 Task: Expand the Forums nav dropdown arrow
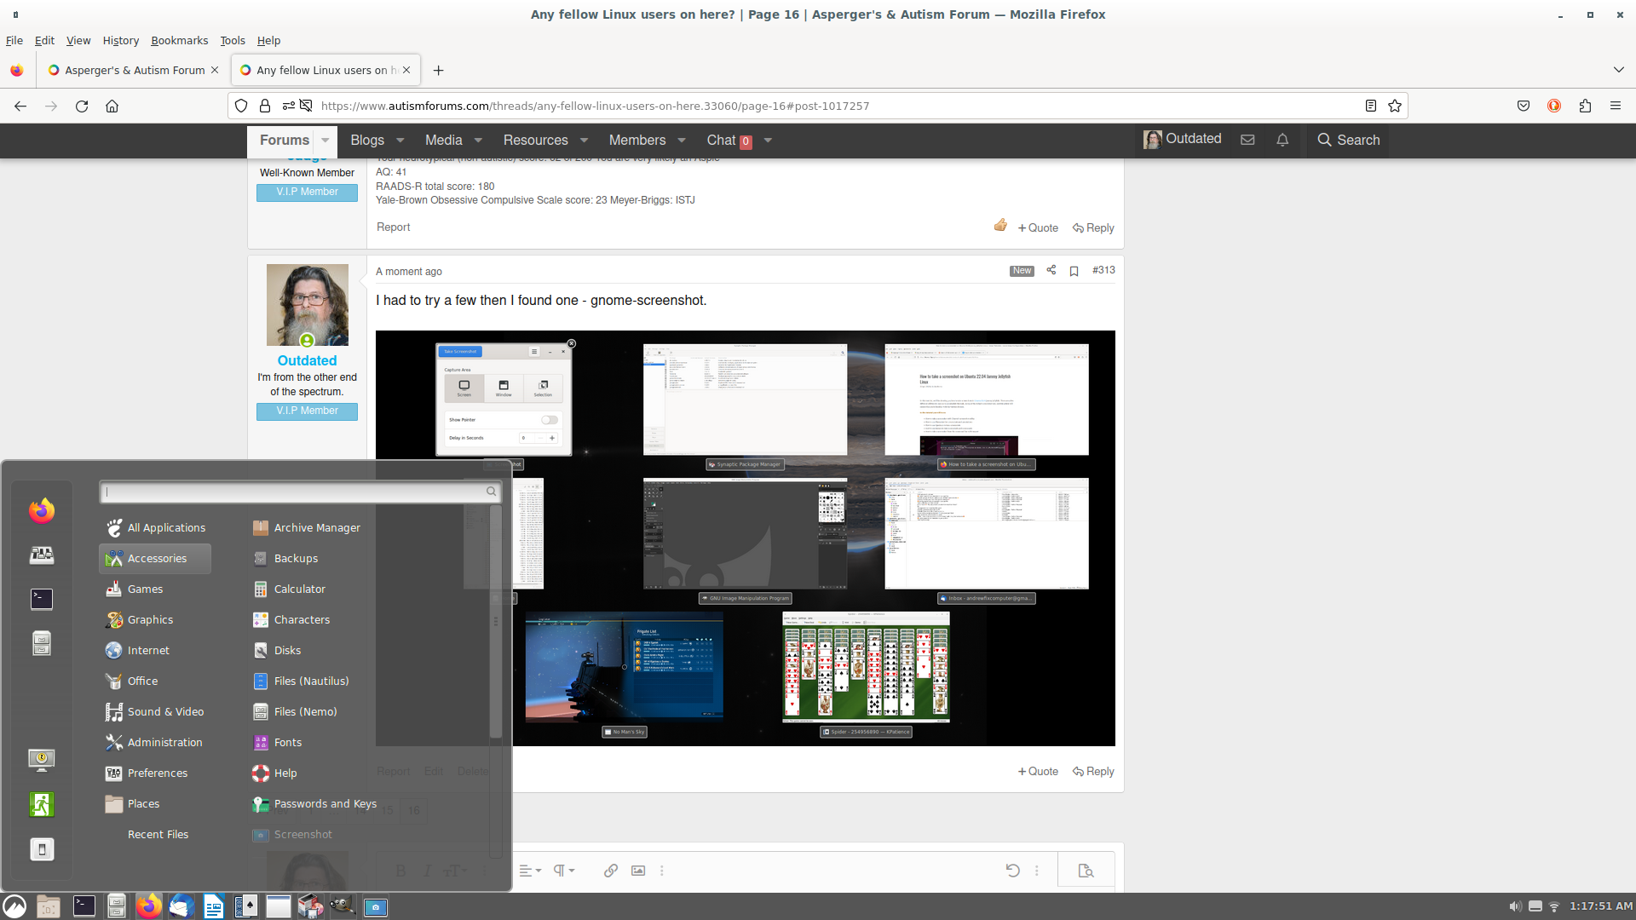pos(325,140)
